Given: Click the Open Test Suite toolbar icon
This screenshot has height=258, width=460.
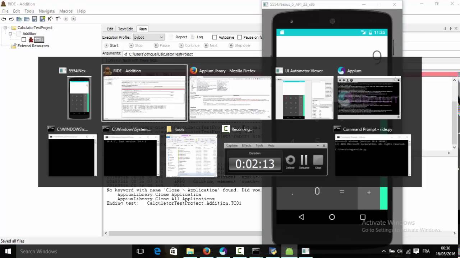Looking at the screenshot, I should pos(19,19).
